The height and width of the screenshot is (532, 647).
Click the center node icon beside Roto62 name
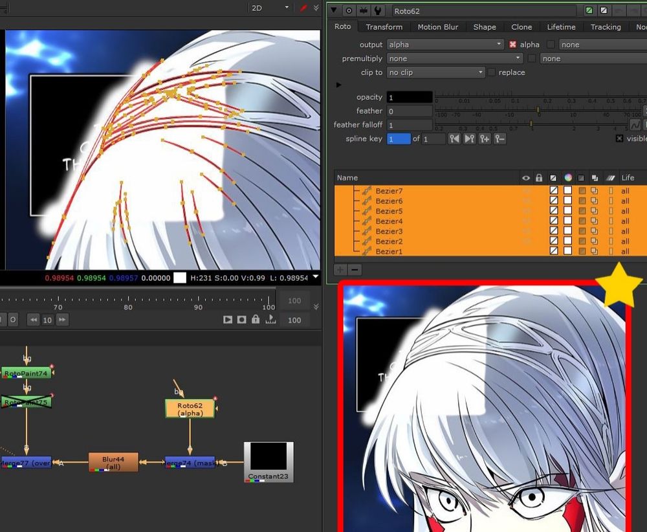point(349,11)
